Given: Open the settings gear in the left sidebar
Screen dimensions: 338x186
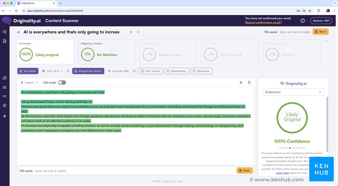Looking at the screenshot, I should click(5, 106).
